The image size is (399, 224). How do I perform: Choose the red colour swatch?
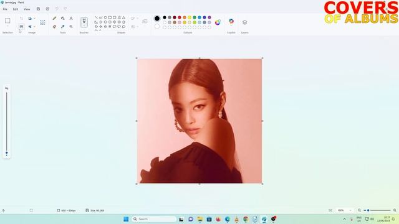tap(180, 17)
